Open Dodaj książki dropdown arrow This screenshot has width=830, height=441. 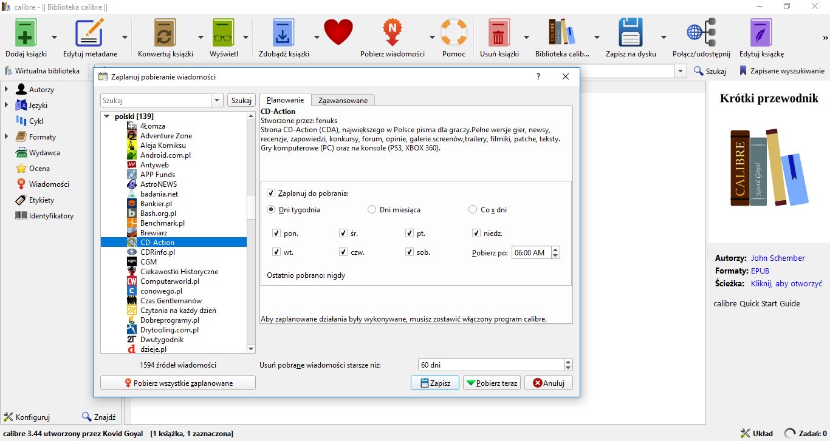click(x=54, y=36)
